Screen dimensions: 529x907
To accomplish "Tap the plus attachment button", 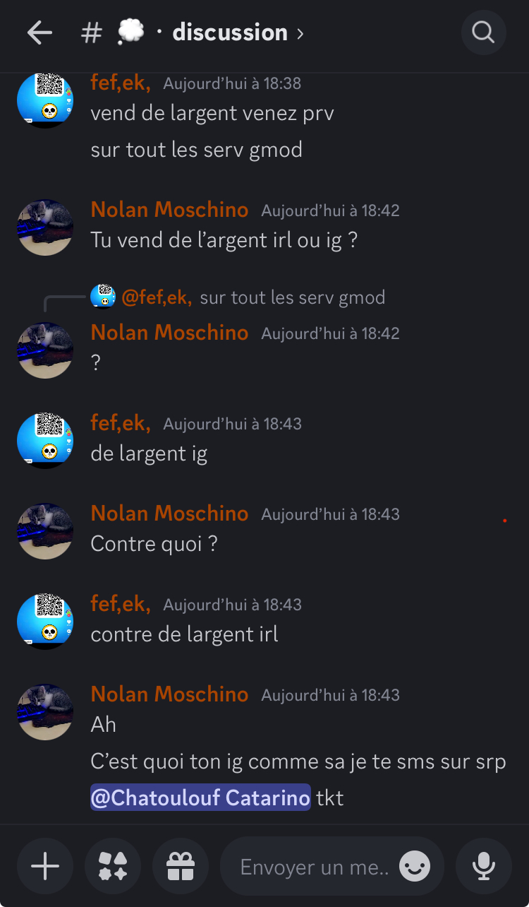I will pyautogui.click(x=45, y=866).
